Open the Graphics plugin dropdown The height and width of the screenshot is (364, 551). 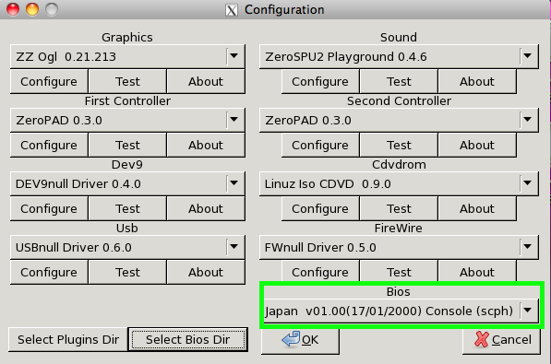tap(127, 56)
